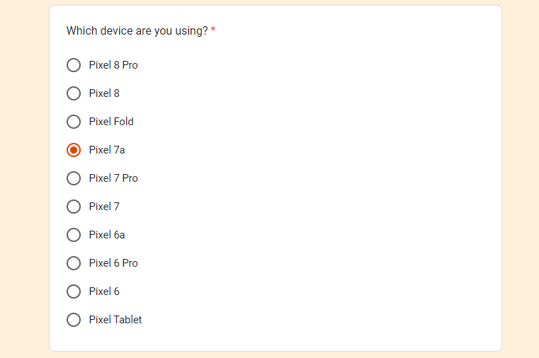Click the "Pixel 8" option label text
Image resolution: width=539 pixels, height=358 pixels.
(x=104, y=93)
